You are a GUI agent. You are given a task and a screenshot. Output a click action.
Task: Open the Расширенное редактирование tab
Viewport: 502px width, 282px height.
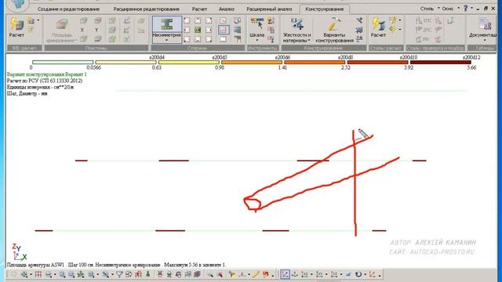146,9
